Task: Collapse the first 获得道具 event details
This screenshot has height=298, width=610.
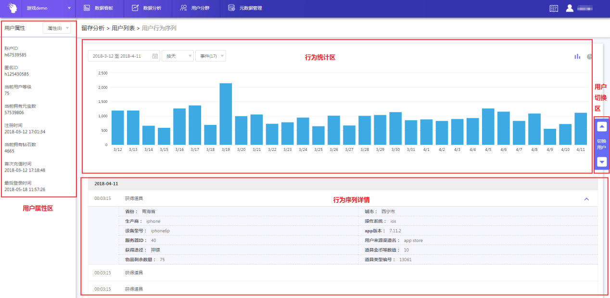Action: click(586, 199)
